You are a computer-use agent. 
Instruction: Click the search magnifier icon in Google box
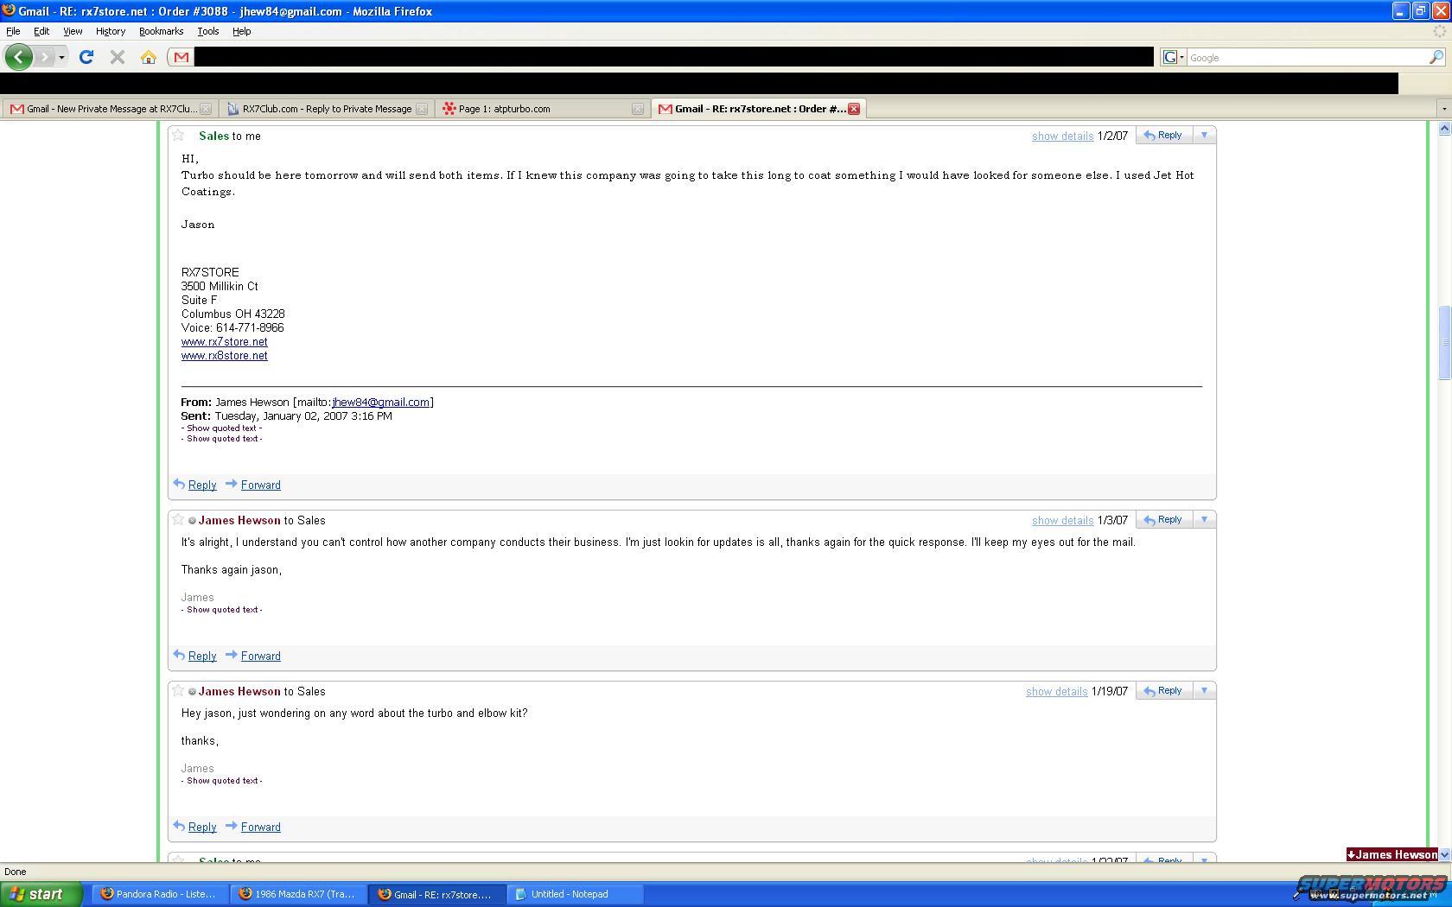1436,57
